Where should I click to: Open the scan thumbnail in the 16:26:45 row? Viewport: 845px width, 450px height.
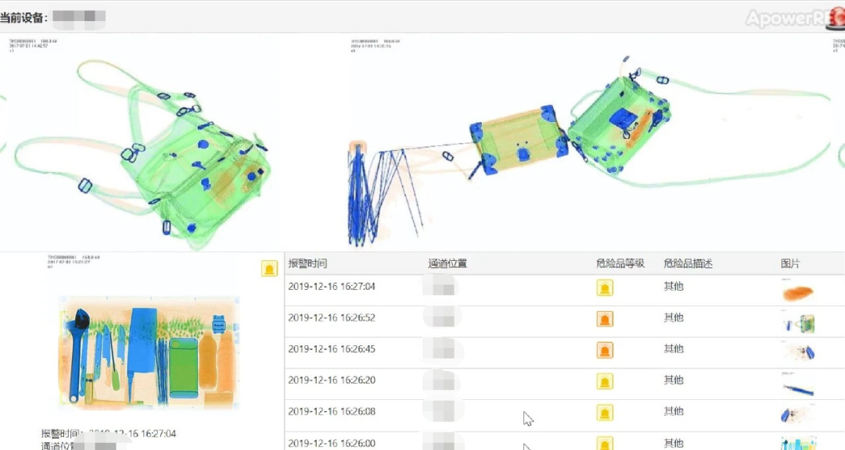coord(799,352)
